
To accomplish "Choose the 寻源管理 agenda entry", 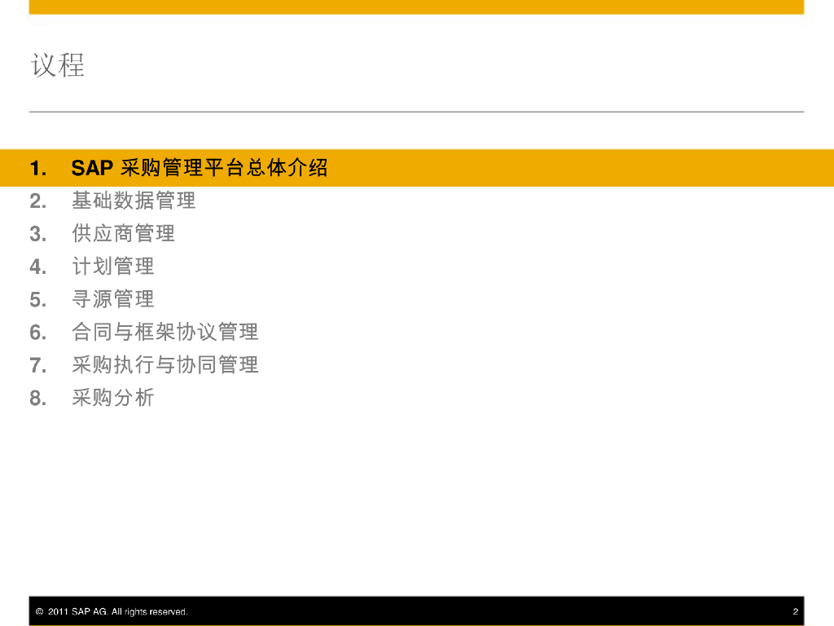I will coord(112,299).
